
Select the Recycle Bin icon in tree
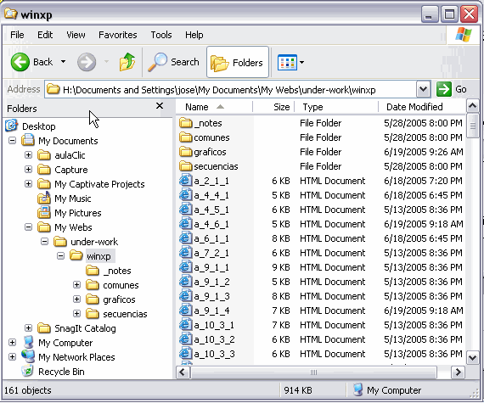point(27,371)
